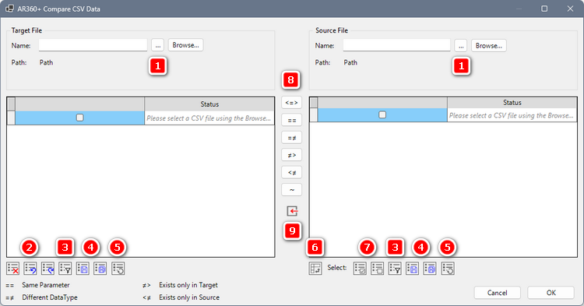
Task: Click the OK button
Action: (x=551, y=293)
